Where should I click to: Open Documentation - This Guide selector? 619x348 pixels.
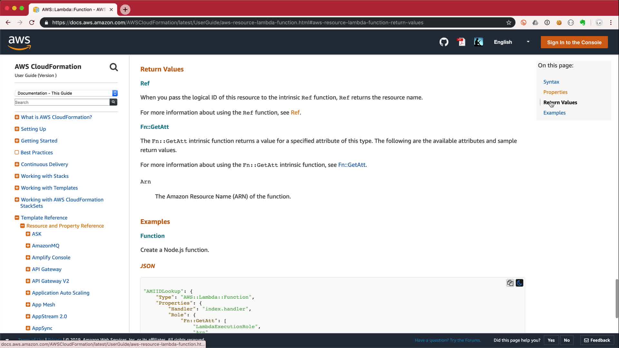66,93
